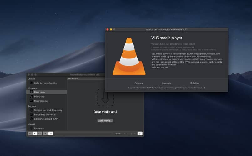
Task: Click the music note icon
Action: pyautogui.click(x=31, y=96)
